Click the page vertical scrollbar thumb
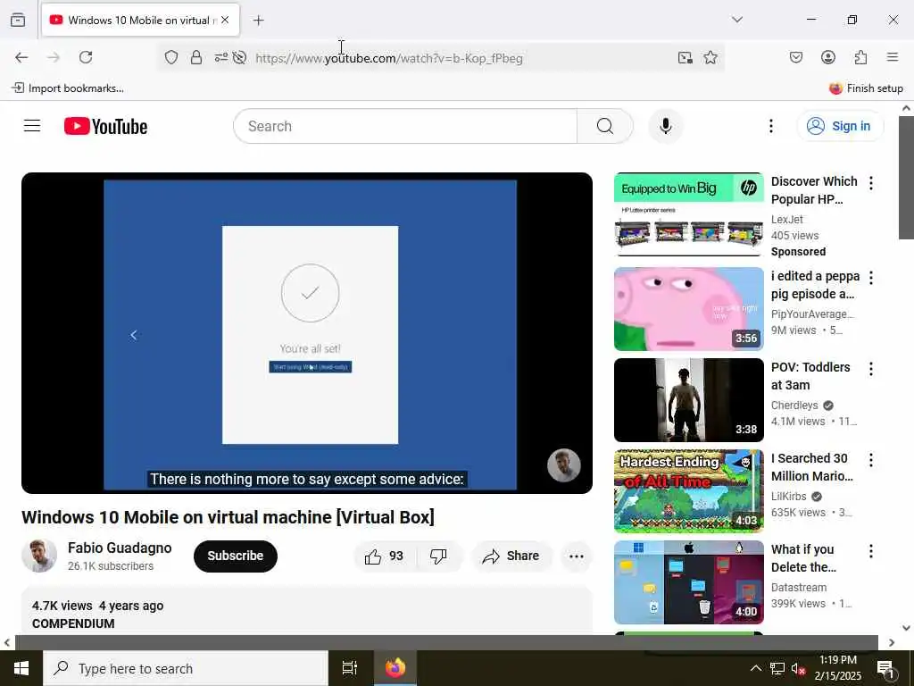This screenshot has width=914, height=686. (x=906, y=178)
